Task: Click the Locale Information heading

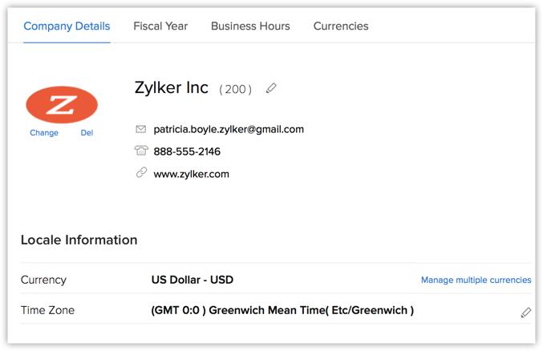Action: (x=79, y=240)
